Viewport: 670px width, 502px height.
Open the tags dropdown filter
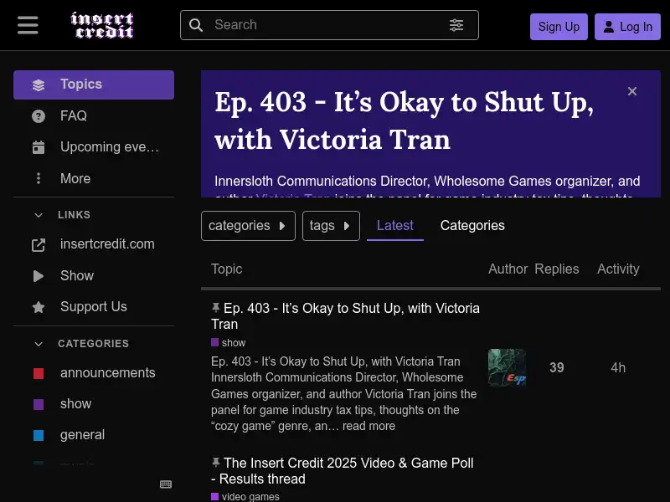[331, 226]
